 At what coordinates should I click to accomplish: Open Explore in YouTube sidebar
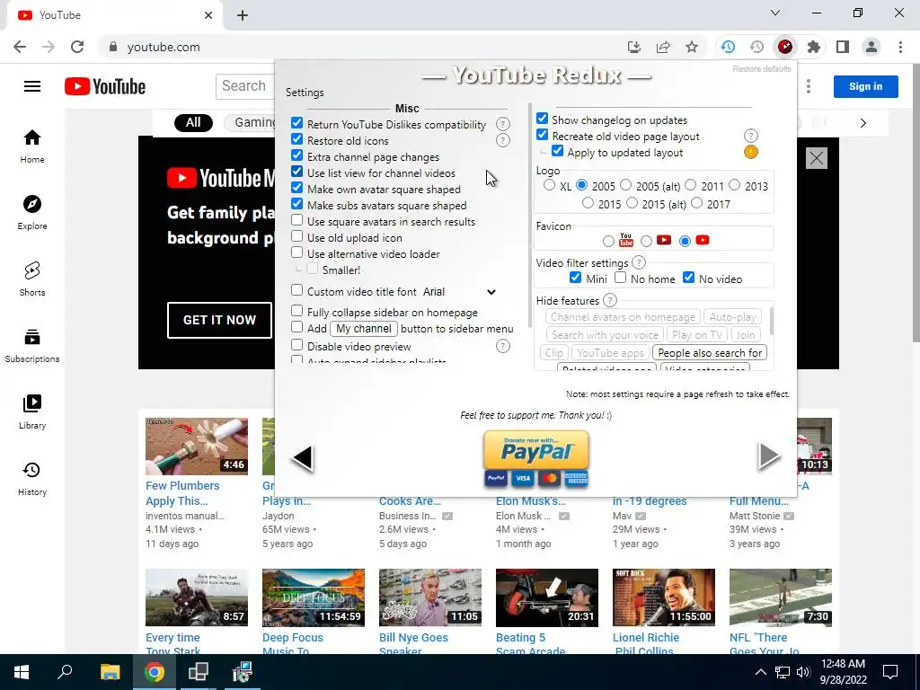coord(32,213)
